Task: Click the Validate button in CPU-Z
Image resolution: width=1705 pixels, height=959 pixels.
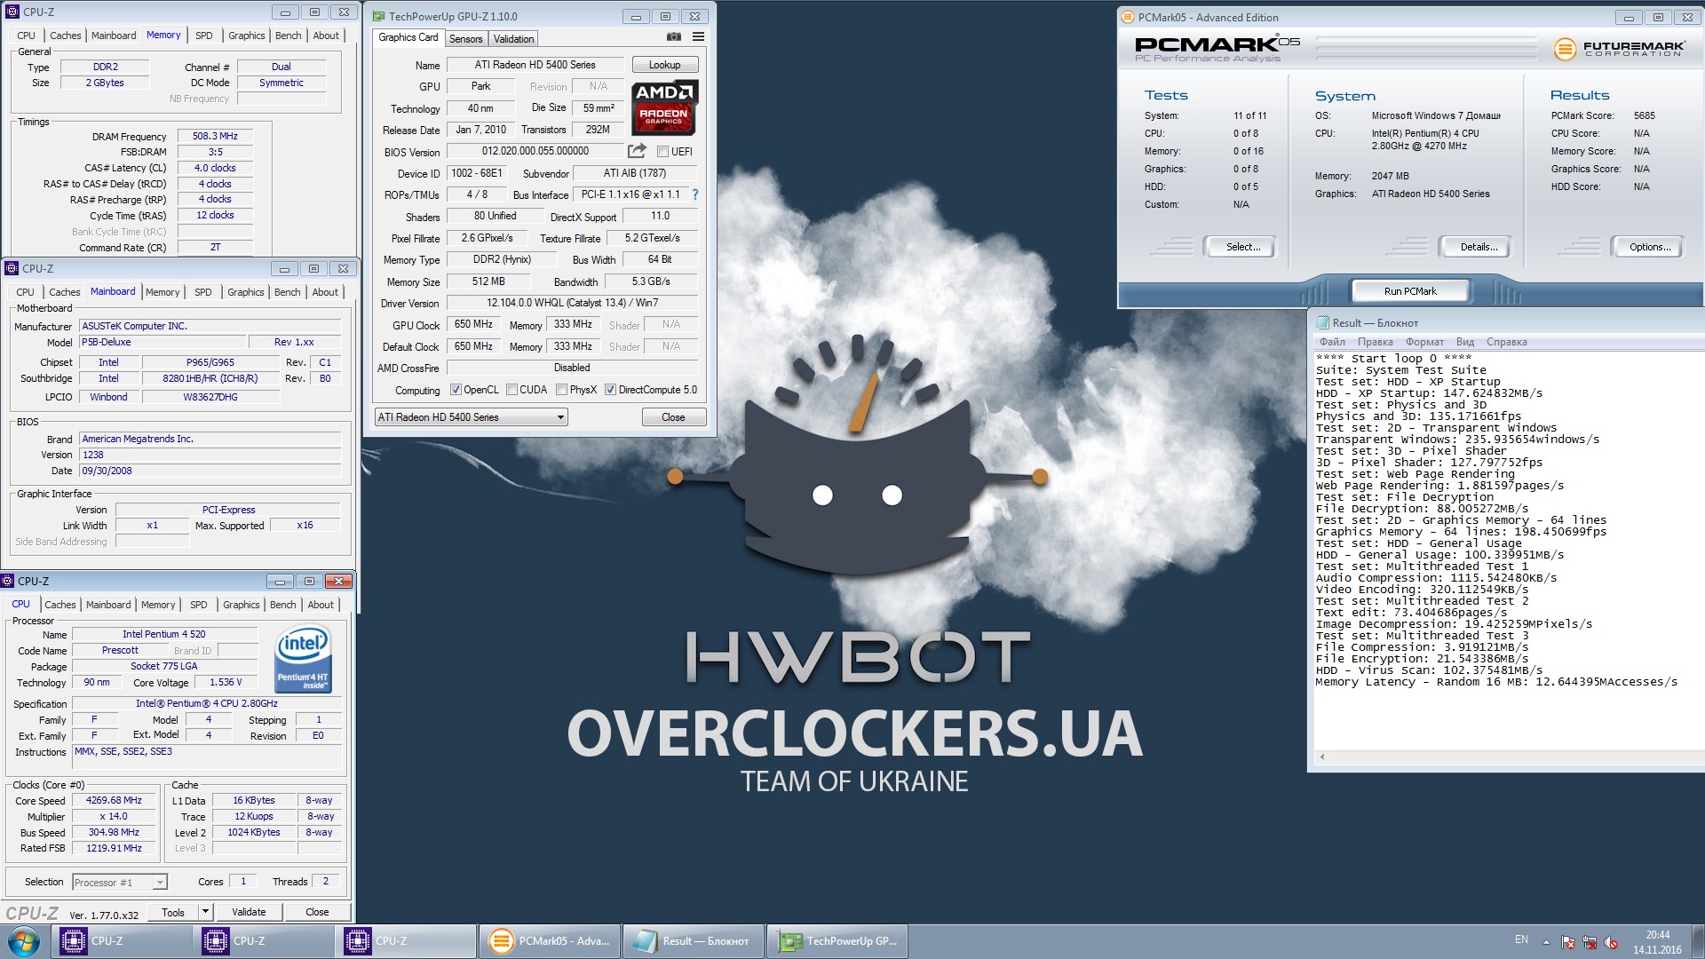Action: pyautogui.click(x=249, y=912)
